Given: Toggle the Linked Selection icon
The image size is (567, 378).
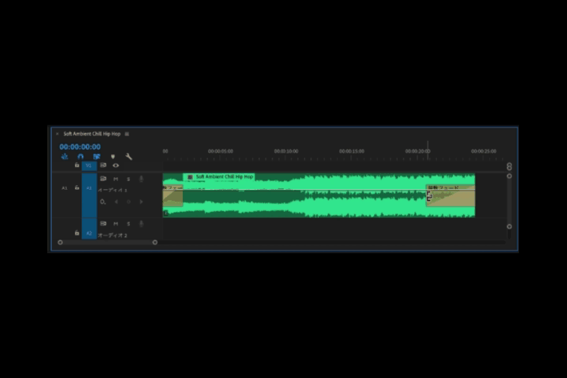Looking at the screenshot, I should coord(97,157).
